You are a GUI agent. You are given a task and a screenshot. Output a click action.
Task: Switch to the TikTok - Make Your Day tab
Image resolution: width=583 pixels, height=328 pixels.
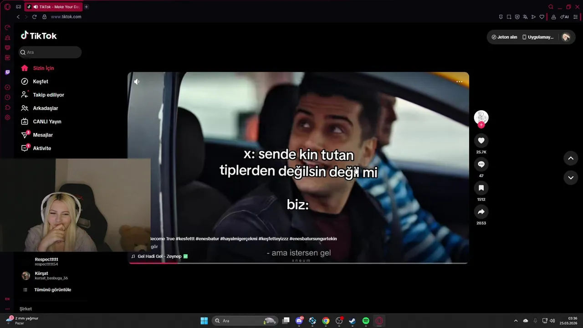pyautogui.click(x=53, y=7)
